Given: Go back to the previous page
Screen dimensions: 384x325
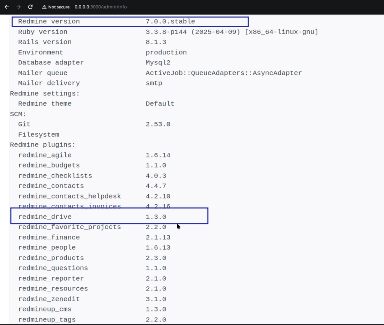Looking at the screenshot, I should click(x=7, y=7).
